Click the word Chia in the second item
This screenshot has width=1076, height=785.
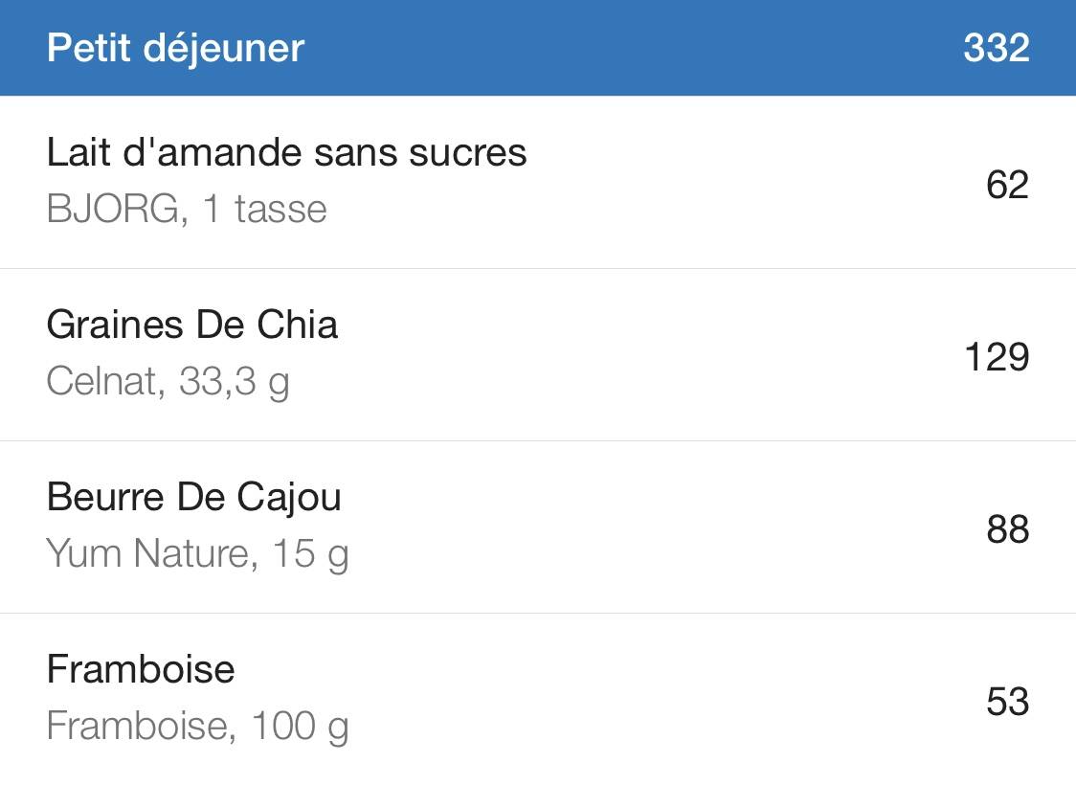coord(297,325)
